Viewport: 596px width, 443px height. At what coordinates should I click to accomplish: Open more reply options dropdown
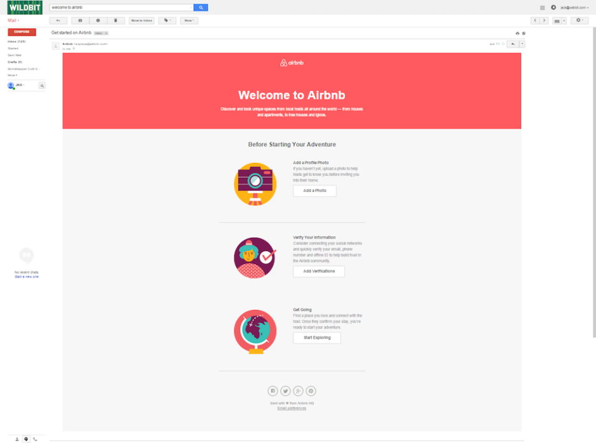pos(522,44)
